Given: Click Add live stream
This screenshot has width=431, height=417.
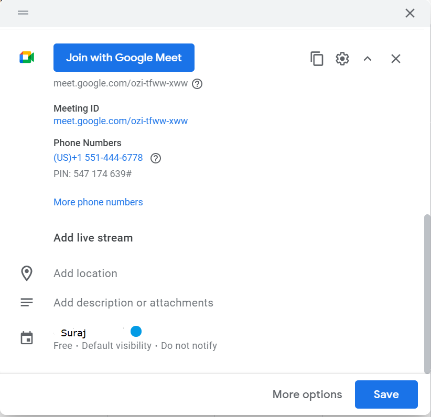Looking at the screenshot, I should click(x=93, y=238).
